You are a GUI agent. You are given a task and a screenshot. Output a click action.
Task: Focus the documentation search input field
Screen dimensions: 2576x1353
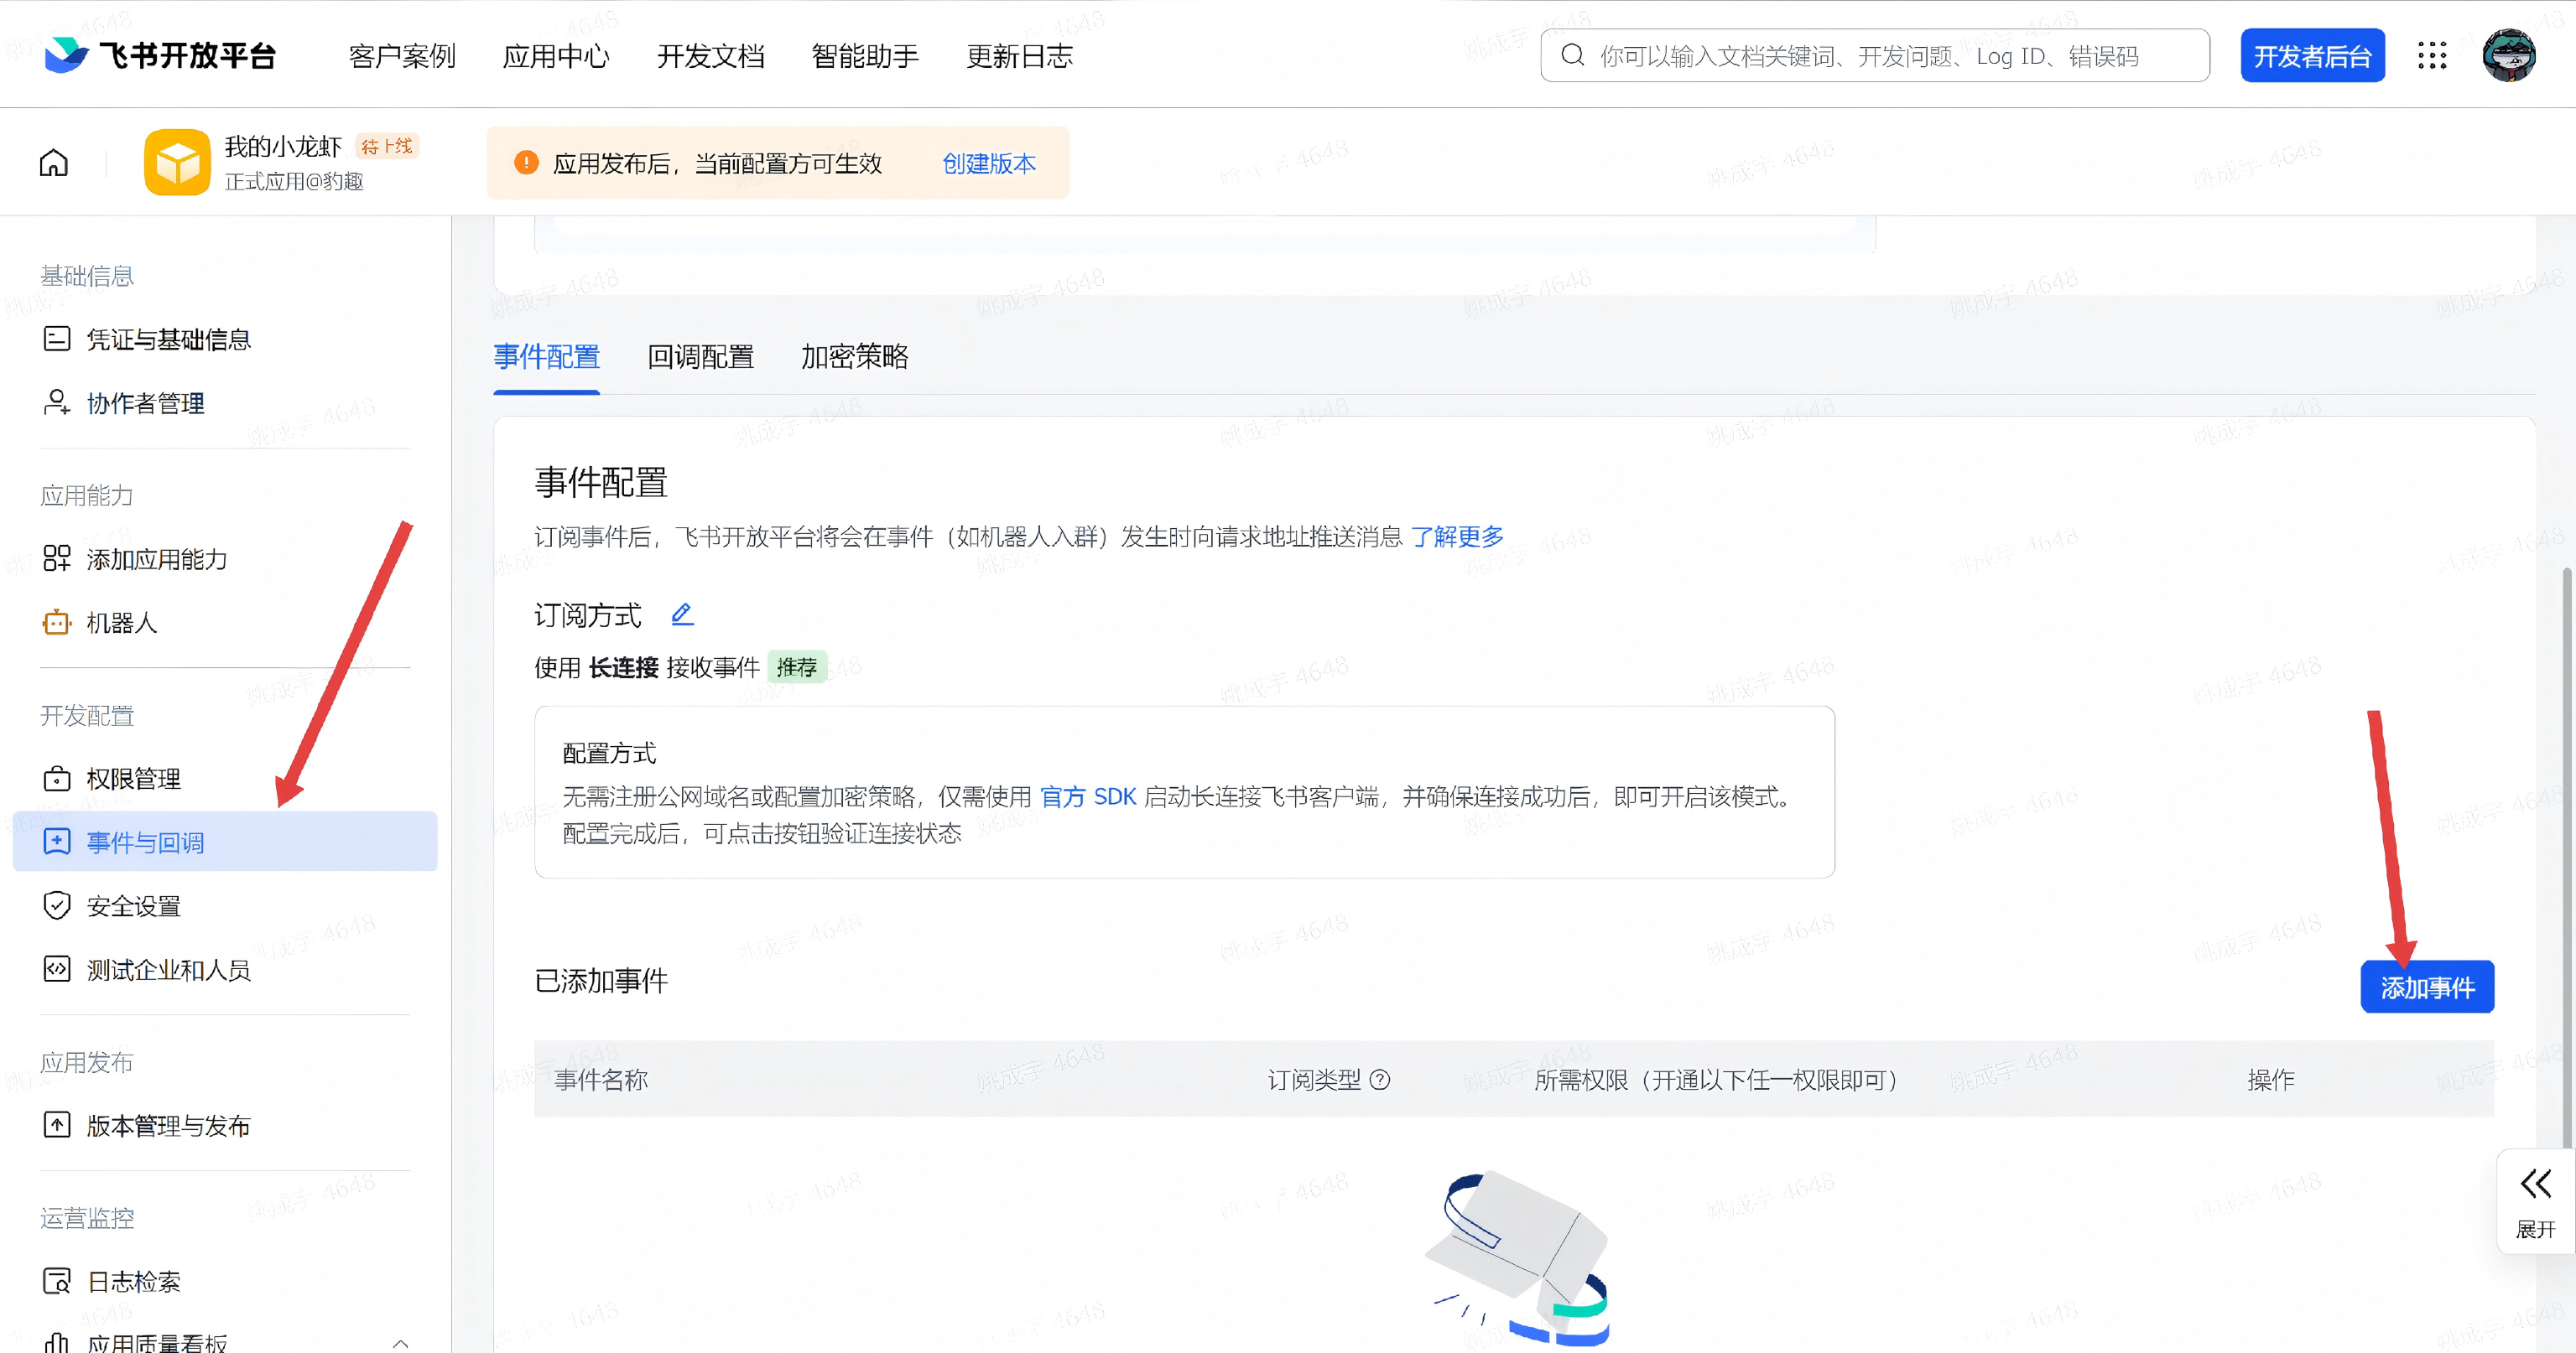(1875, 55)
